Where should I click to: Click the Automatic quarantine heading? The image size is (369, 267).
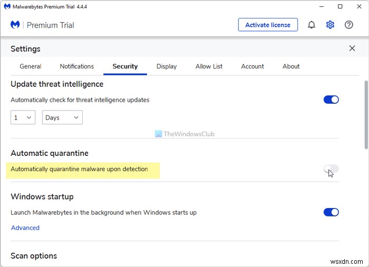[50, 153]
